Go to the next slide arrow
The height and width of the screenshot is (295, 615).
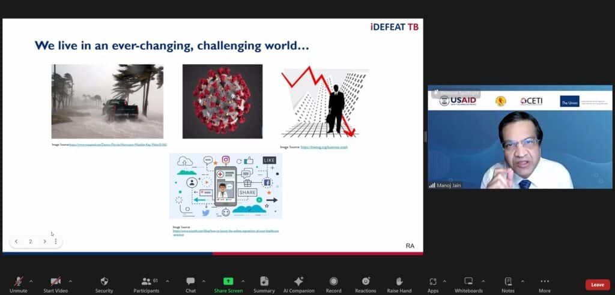click(44, 242)
